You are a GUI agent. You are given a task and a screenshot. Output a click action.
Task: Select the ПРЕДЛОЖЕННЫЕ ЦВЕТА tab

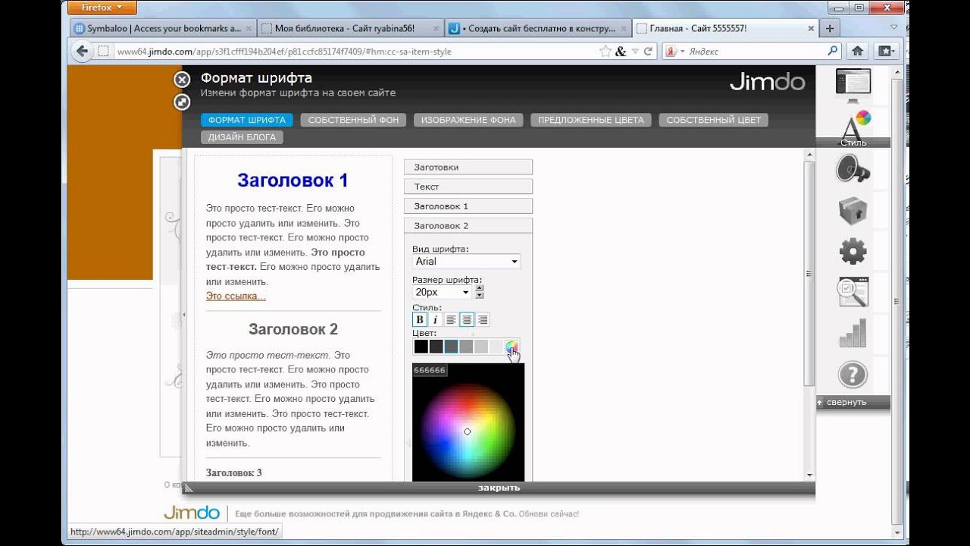pos(591,120)
